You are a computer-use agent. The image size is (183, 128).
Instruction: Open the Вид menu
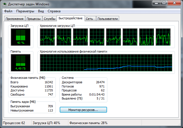tap(41, 11)
